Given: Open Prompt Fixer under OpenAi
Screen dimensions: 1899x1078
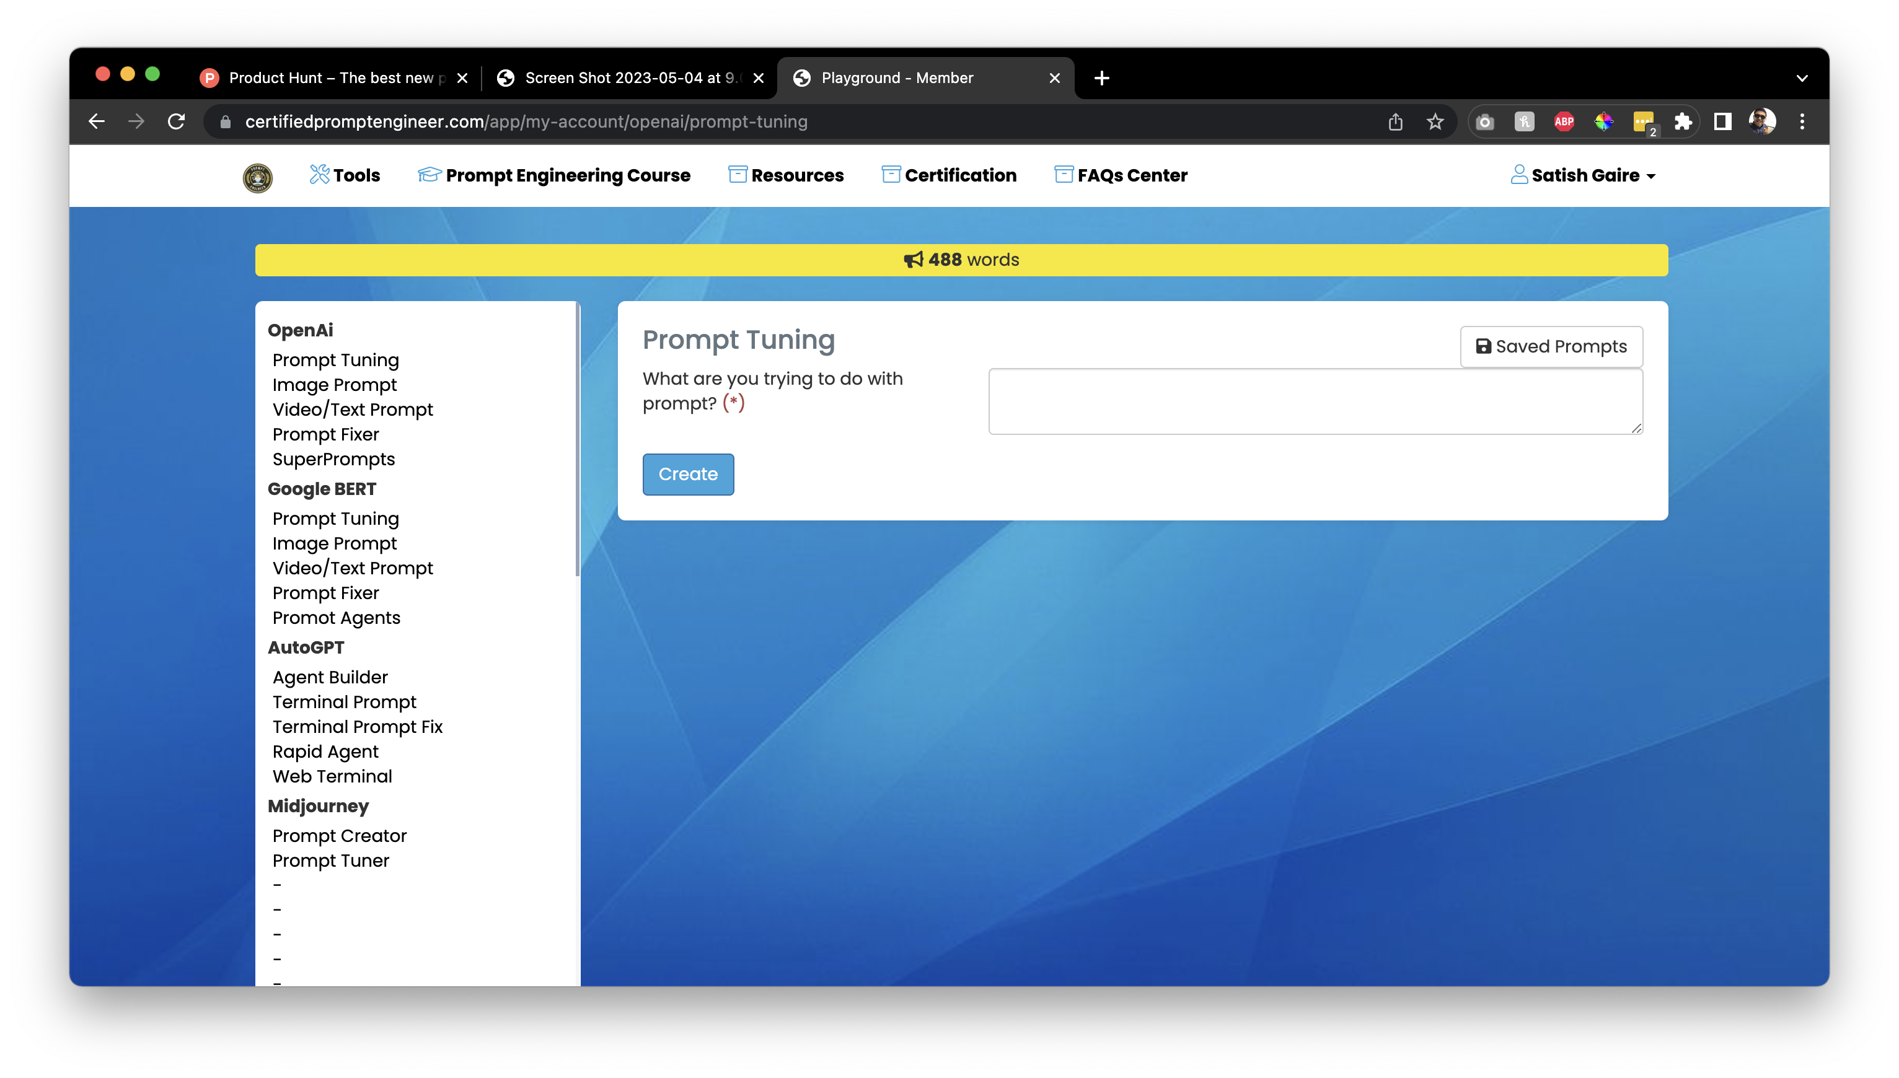Looking at the screenshot, I should point(325,434).
